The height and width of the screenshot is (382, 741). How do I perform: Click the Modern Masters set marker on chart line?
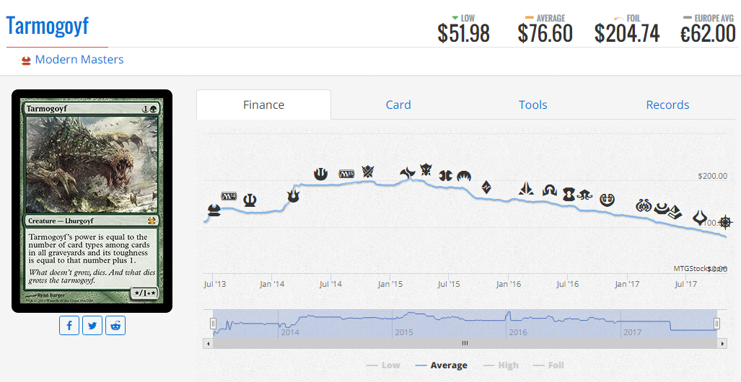214,210
